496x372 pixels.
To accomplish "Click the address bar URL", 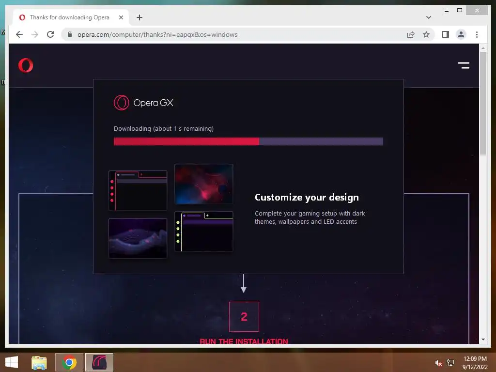I will coord(157,34).
